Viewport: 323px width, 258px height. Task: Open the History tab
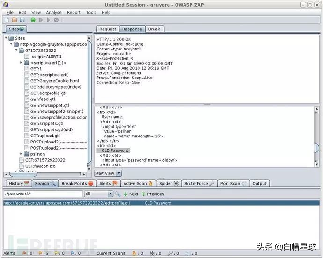19,184
